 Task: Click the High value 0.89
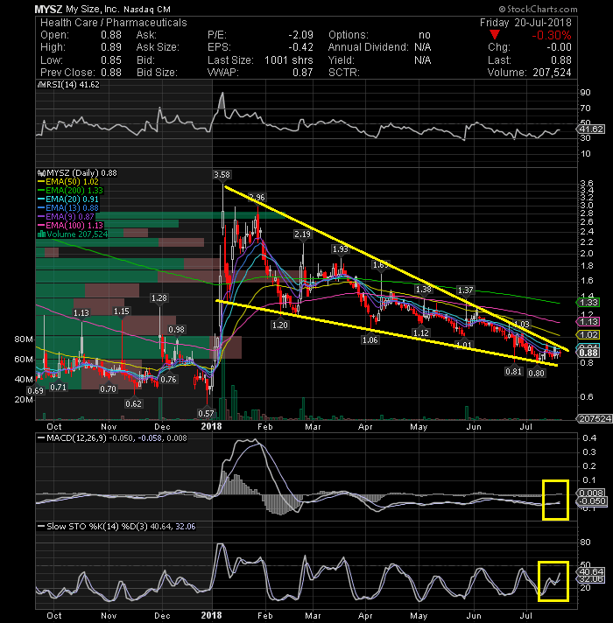point(111,47)
